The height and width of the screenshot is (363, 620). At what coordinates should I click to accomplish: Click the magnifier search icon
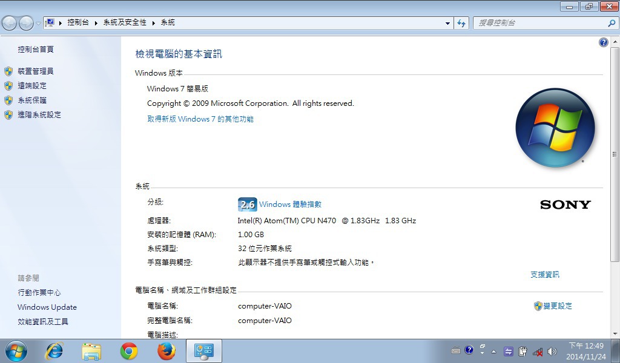click(x=612, y=24)
